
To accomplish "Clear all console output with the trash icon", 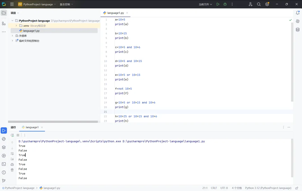I will pos(12,170).
